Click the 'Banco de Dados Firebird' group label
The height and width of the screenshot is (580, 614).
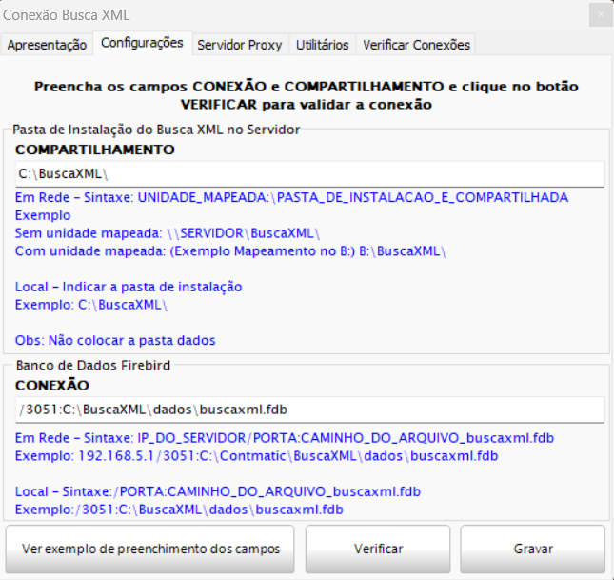93,366
